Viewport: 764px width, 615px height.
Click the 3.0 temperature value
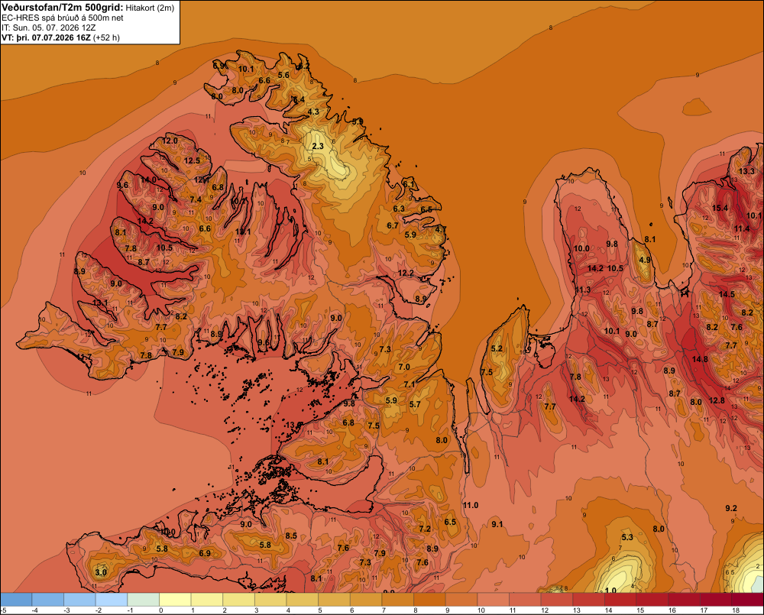100,572
